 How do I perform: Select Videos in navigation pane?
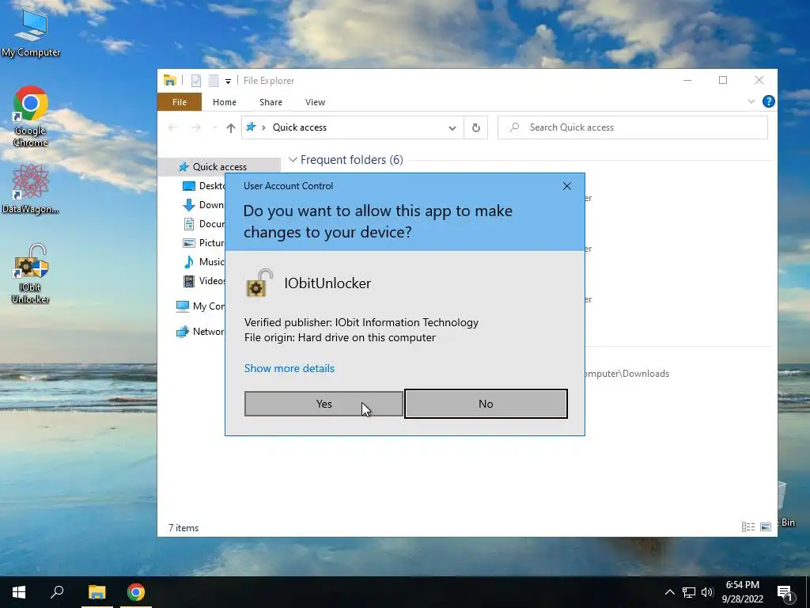tap(204, 281)
